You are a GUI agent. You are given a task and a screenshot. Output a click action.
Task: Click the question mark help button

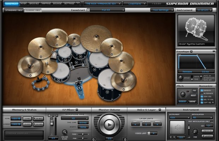[78, 4]
